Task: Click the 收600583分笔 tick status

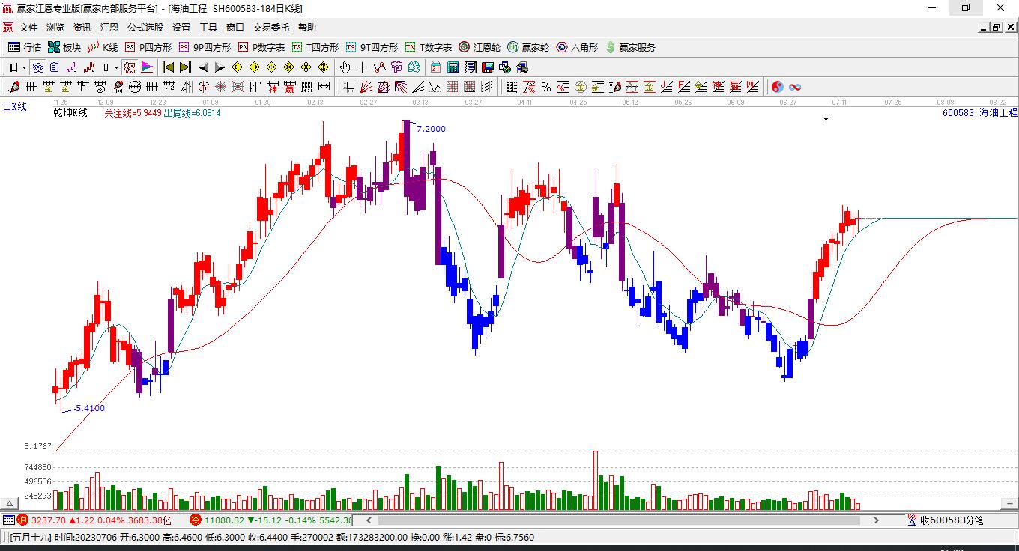Action: 946,520
